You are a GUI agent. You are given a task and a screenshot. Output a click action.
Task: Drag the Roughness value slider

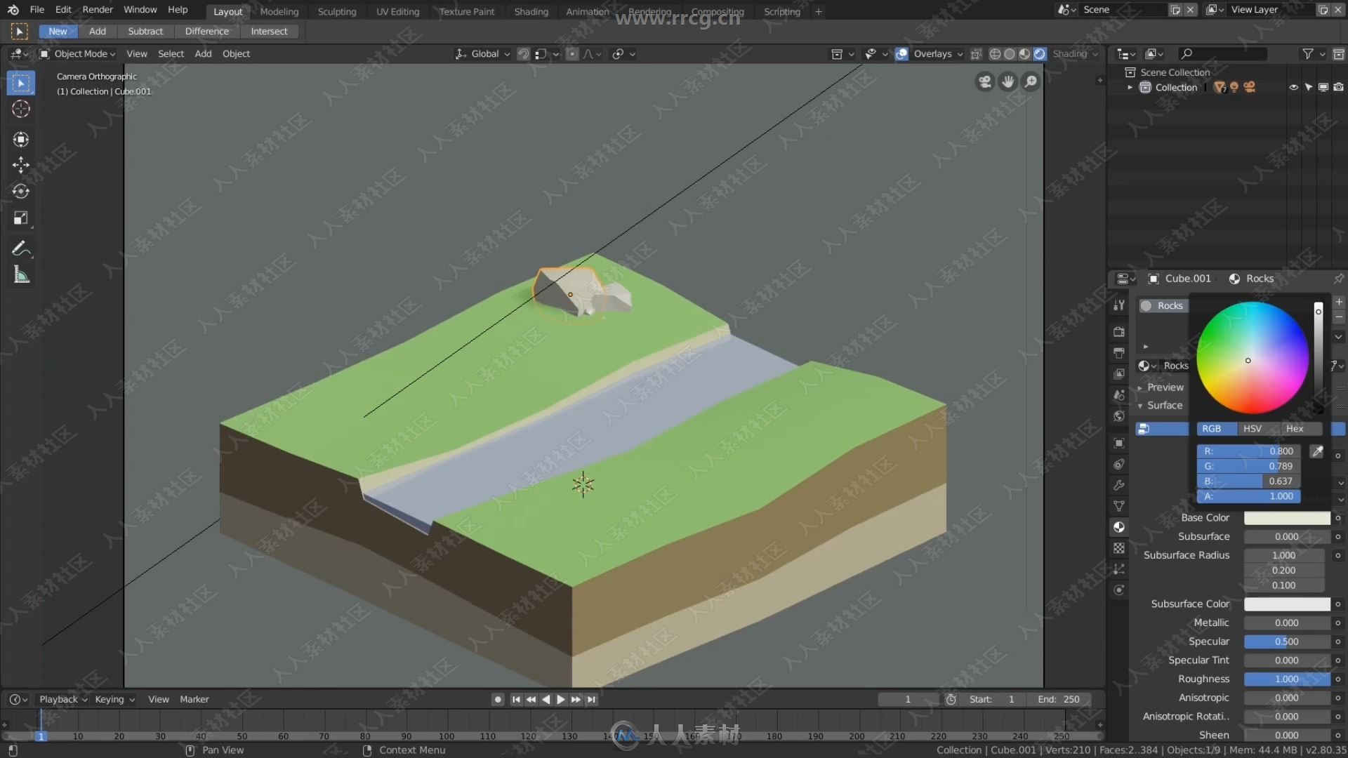tap(1286, 677)
